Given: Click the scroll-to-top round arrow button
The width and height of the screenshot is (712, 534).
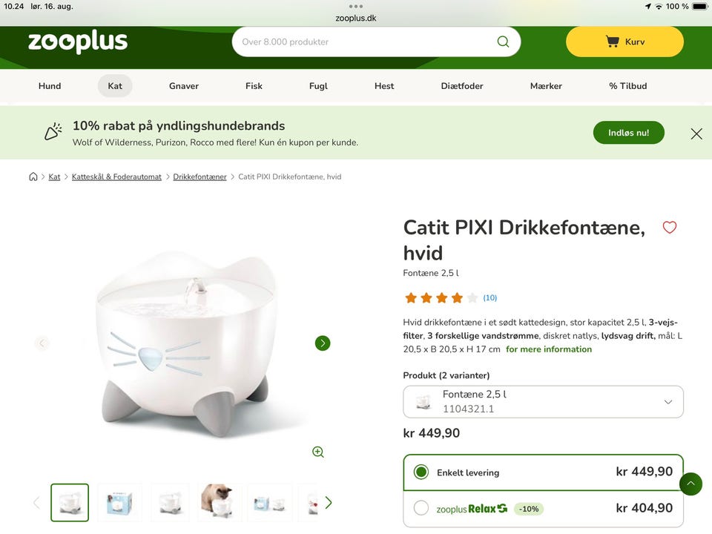Looking at the screenshot, I should (x=690, y=484).
